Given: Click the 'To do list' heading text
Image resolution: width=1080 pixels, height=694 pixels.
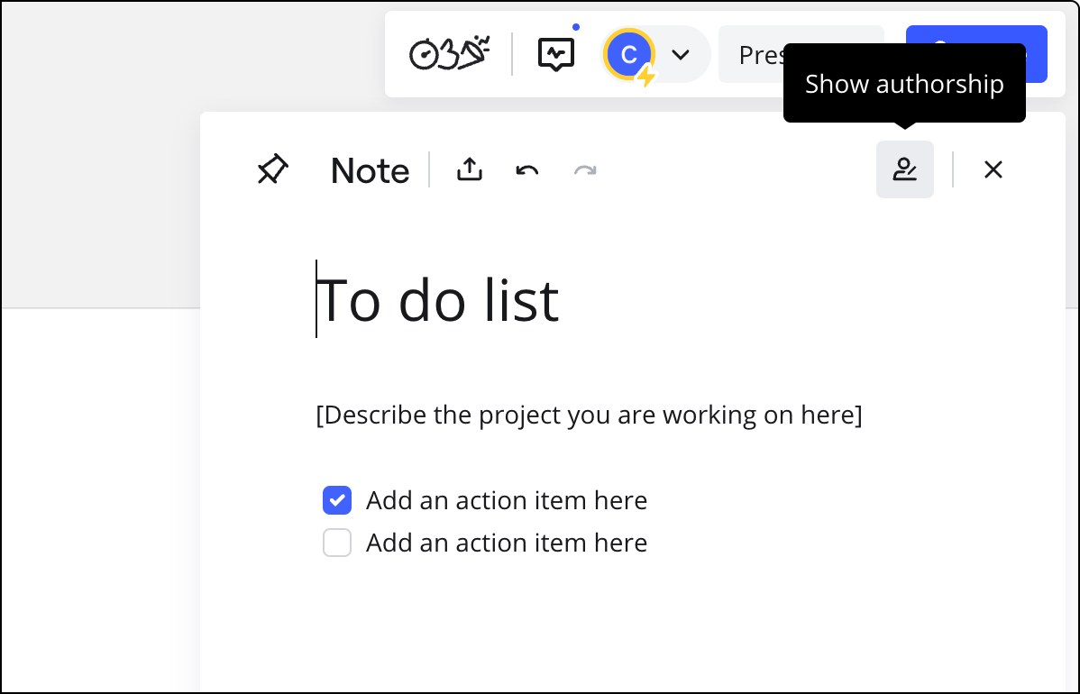Looking at the screenshot, I should (x=439, y=299).
